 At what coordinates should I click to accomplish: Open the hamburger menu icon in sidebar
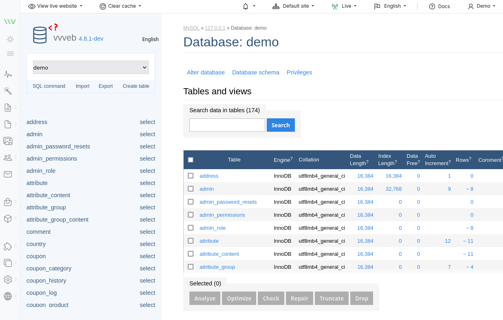10,53
